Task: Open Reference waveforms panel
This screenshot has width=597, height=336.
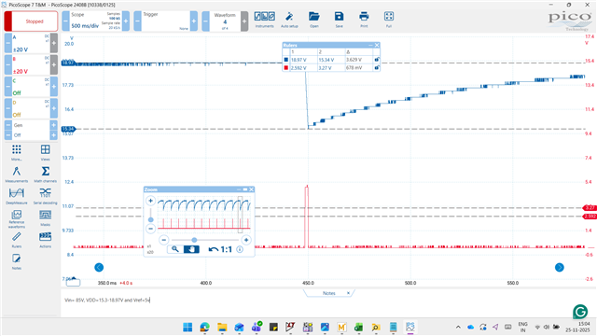Action: [x=17, y=218]
